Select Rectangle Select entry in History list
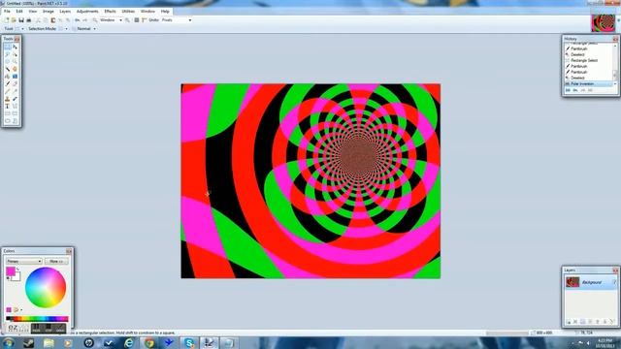Image resolution: width=621 pixels, height=349 pixels. point(589,60)
